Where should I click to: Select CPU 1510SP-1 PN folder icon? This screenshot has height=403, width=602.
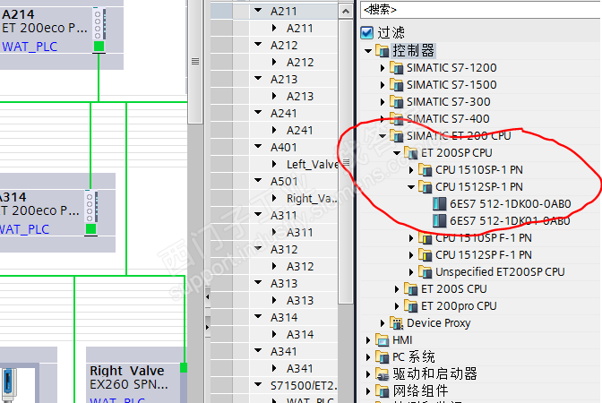coord(425,169)
